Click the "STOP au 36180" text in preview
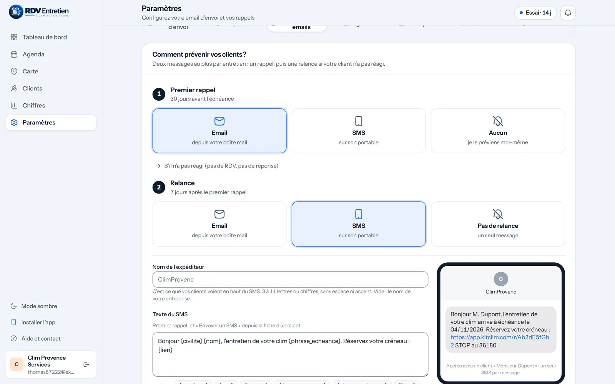 pos(476,345)
